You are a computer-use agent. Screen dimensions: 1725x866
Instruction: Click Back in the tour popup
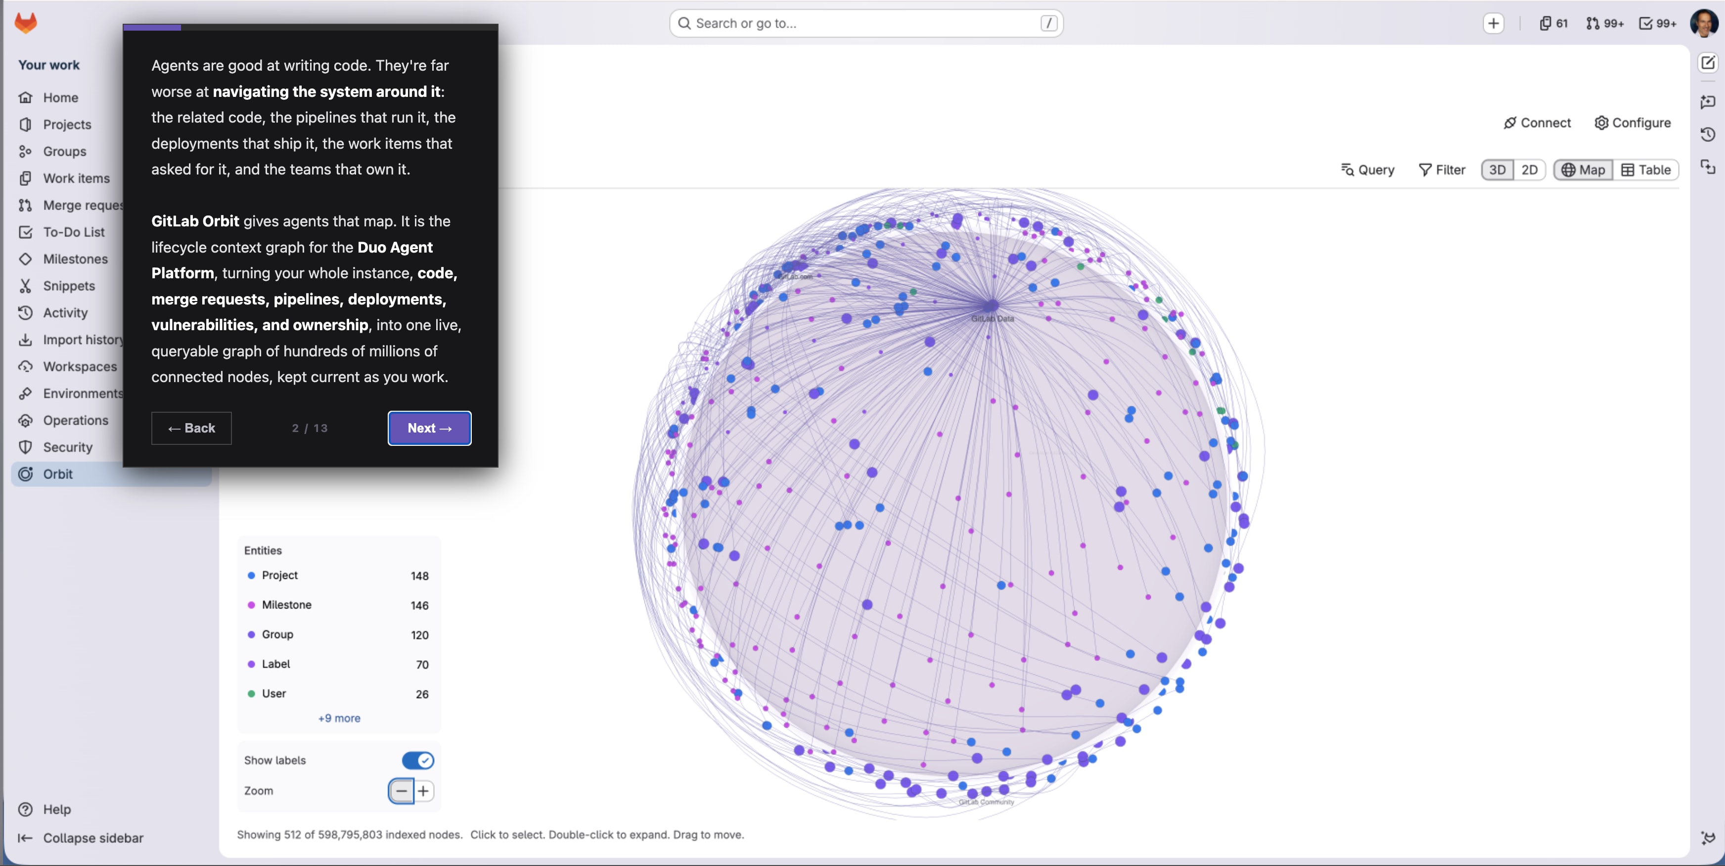click(191, 429)
